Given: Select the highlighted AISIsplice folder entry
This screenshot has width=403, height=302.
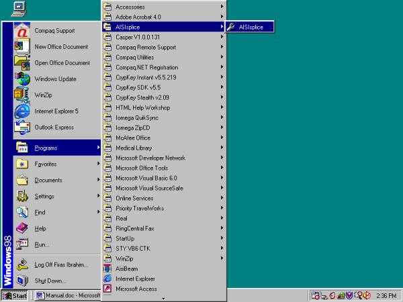Looking at the screenshot, I should point(164,27).
